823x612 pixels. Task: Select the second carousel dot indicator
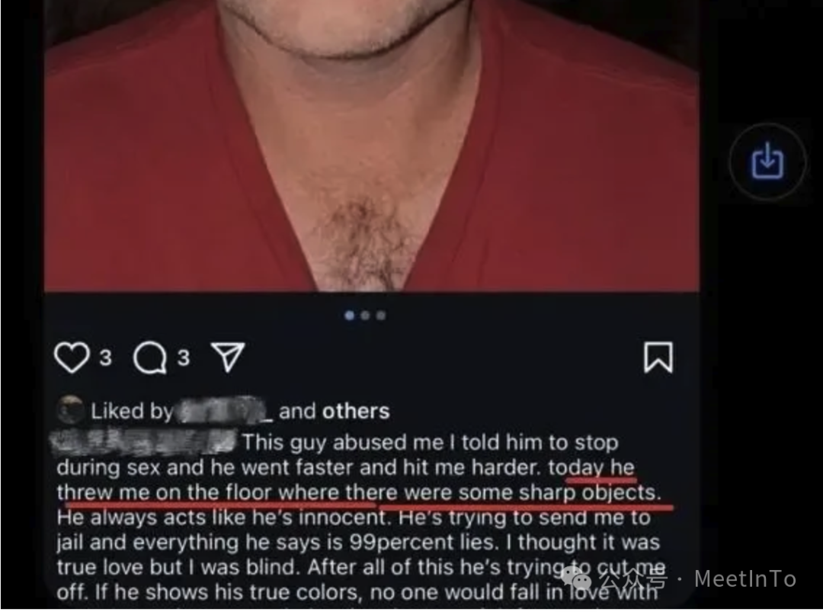point(365,316)
